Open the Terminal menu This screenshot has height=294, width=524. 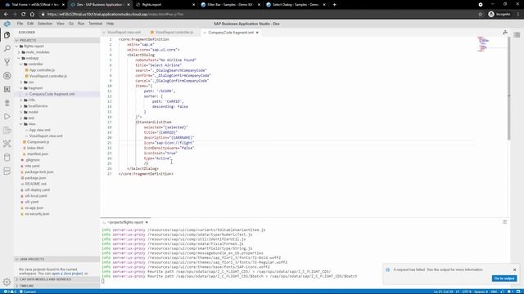(95, 24)
